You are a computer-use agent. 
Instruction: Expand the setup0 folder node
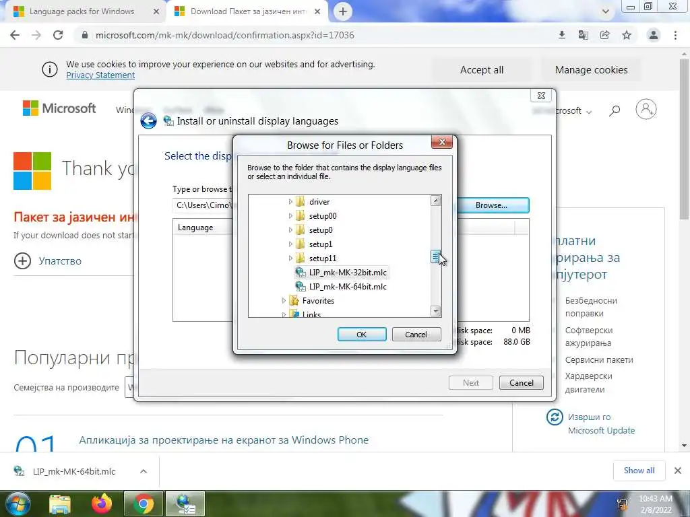tap(290, 230)
